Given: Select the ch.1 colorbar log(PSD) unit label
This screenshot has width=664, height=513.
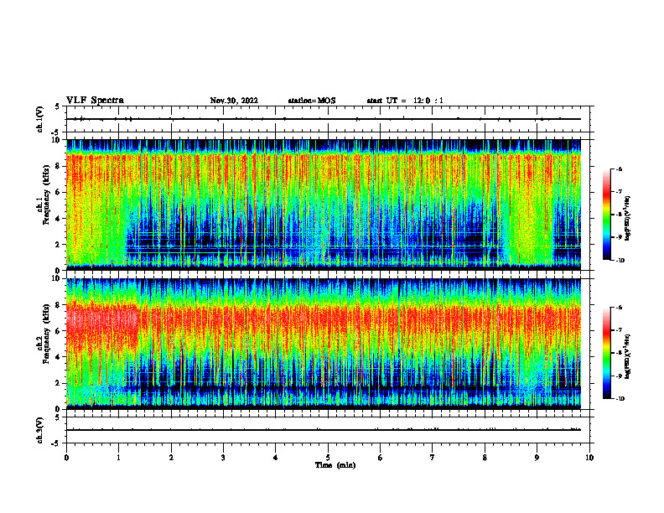Looking at the screenshot, I should tap(628, 218).
